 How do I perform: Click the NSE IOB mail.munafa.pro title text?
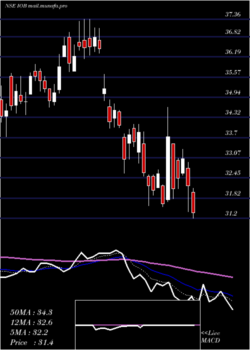coord(36,6)
